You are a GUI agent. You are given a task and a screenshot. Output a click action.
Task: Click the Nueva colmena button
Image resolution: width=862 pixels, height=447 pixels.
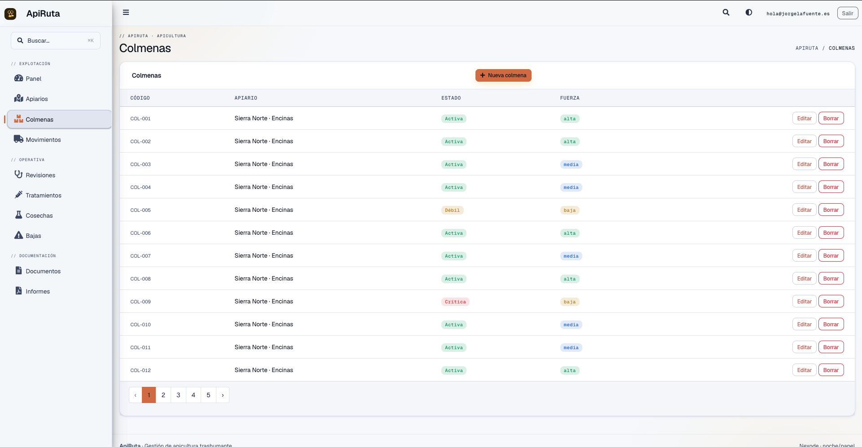[x=503, y=75]
